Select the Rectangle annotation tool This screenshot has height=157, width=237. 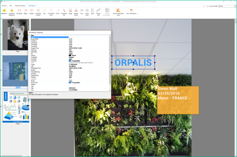click(x=19, y=11)
